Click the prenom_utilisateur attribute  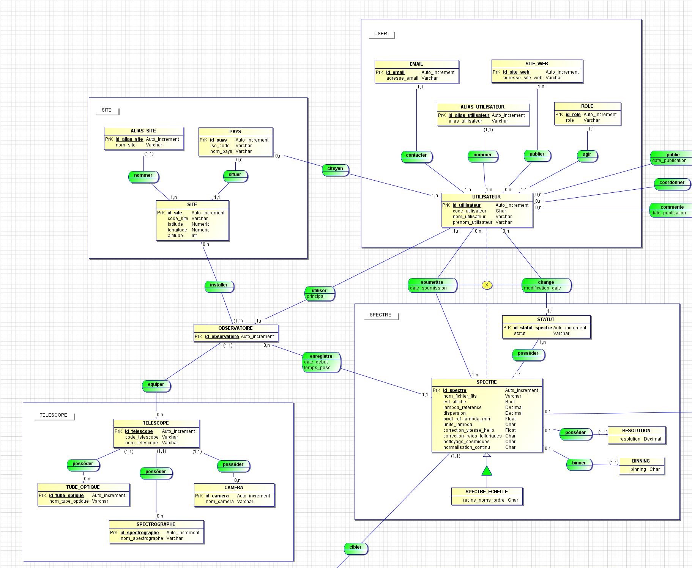(473, 222)
